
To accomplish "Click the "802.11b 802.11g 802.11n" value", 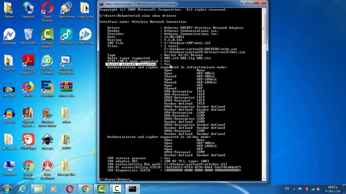I will [x=187, y=58].
